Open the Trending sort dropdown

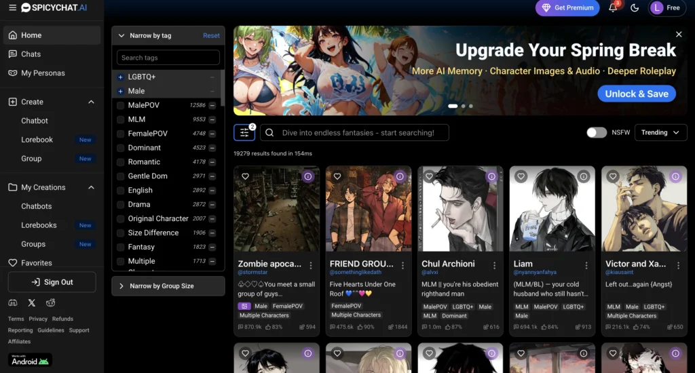point(660,133)
